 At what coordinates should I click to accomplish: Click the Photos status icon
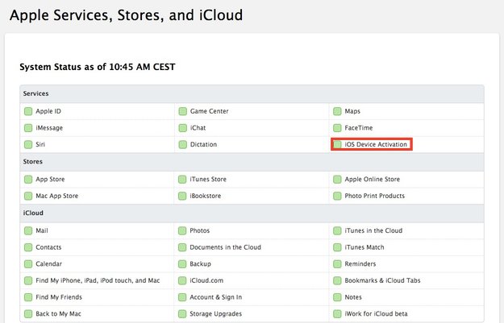[x=182, y=230]
